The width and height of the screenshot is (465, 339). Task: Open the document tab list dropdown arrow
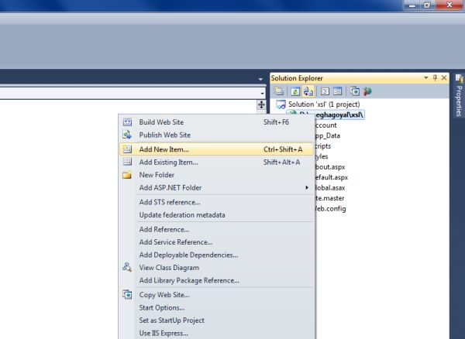tap(260, 79)
